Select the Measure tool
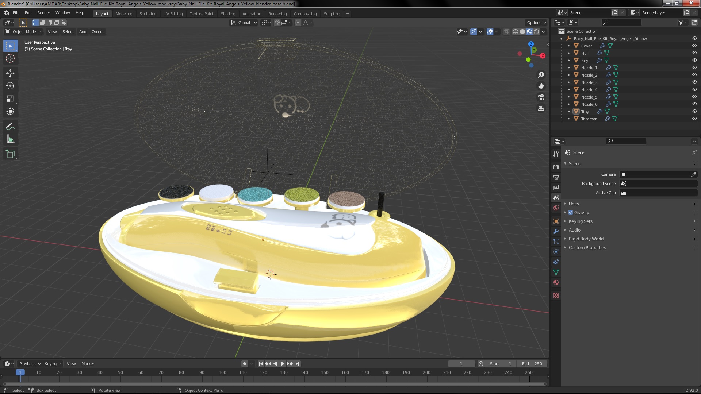701x394 pixels. click(x=10, y=139)
